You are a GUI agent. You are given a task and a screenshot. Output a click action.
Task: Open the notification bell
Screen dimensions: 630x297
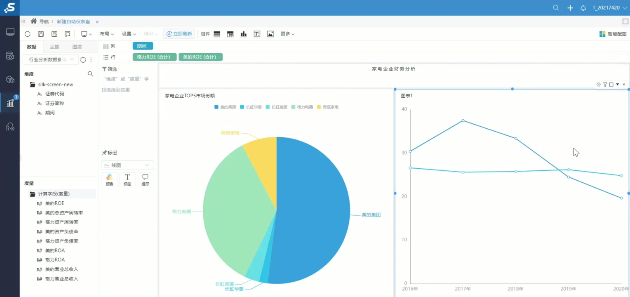tap(583, 8)
